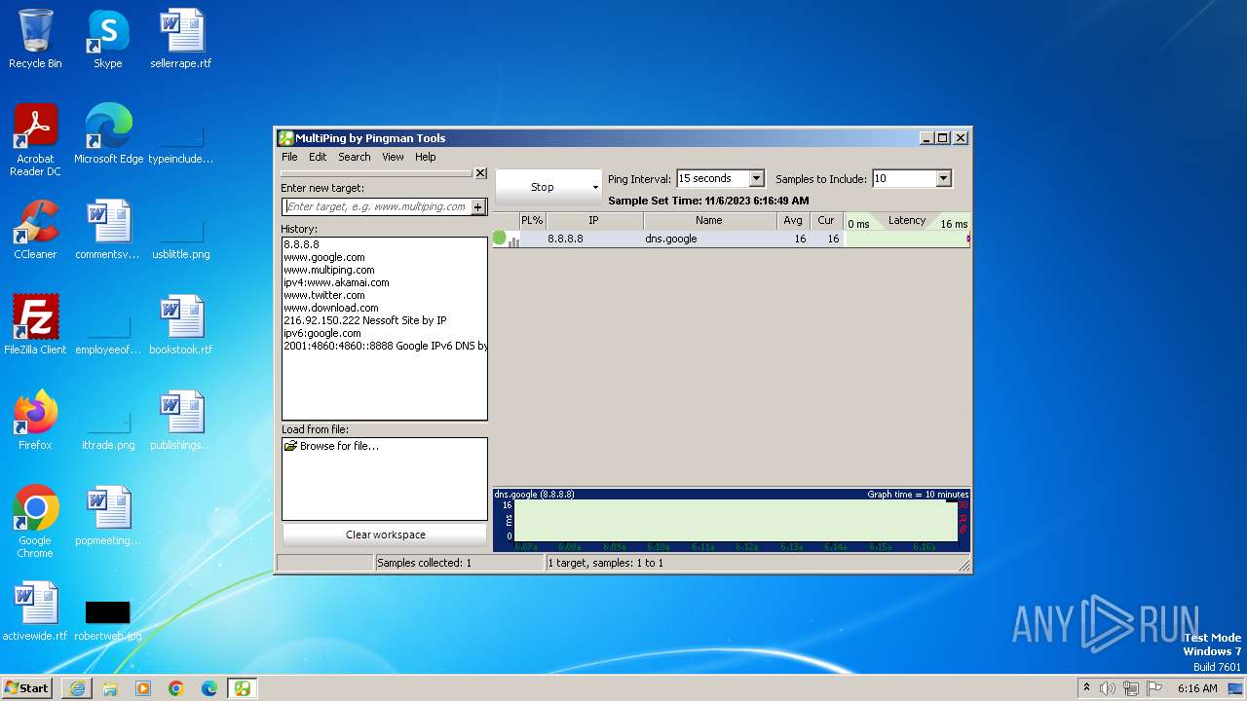Image resolution: width=1247 pixels, height=701 pixels.
Task: Open the Edit menu
Action: [x=318, y=157]
